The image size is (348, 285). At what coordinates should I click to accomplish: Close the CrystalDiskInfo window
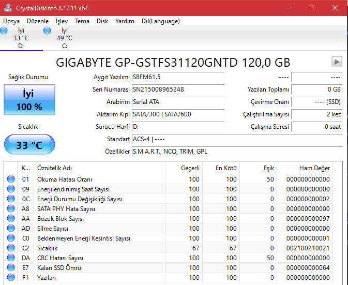tap(335, 8)
